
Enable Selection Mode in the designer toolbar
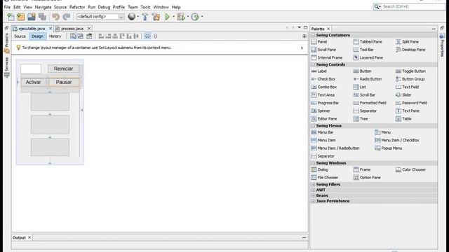coord(73,36)
